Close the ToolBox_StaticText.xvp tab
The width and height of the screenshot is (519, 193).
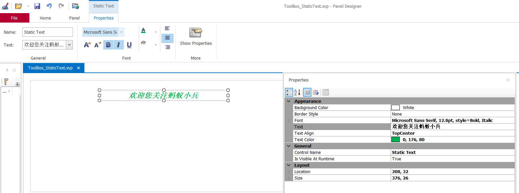(x=79, y=68)
